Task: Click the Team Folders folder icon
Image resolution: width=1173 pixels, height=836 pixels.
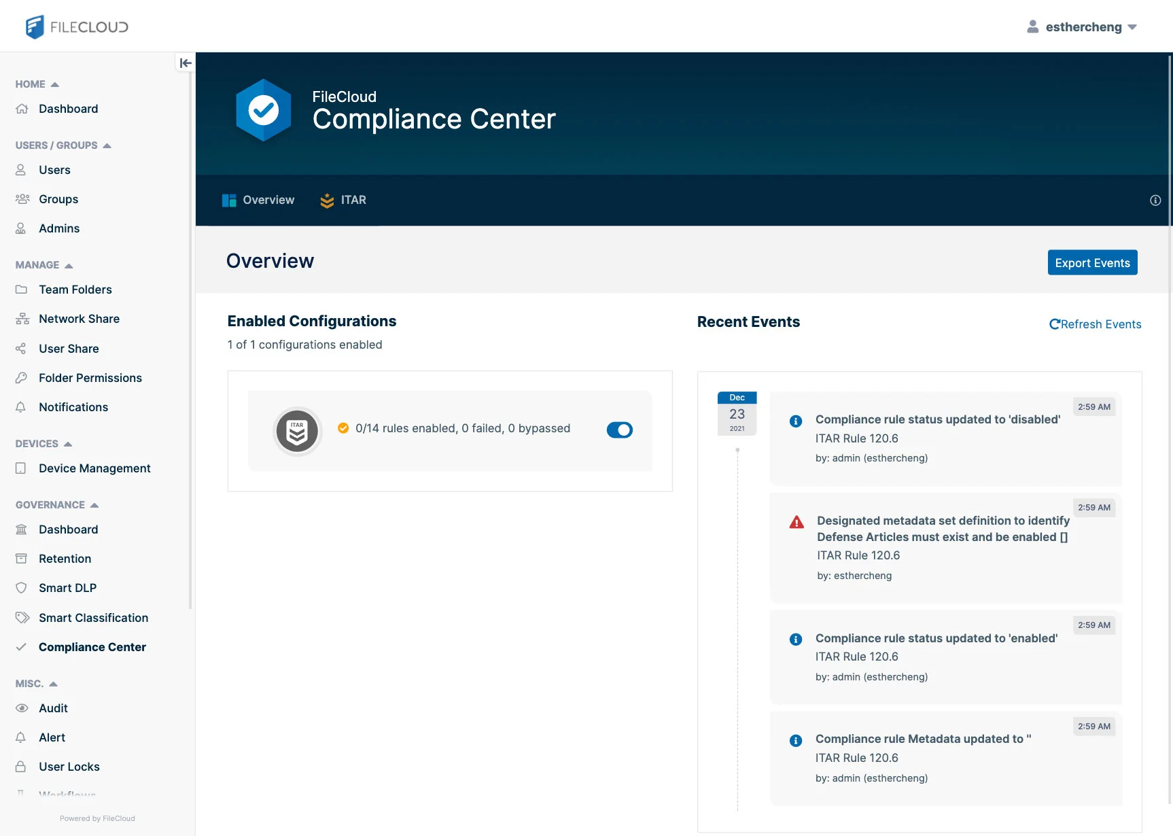Action: click(x=21, y=290)
